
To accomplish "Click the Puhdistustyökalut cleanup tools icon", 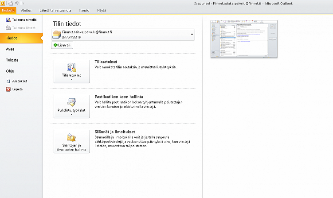I will 71,102.
